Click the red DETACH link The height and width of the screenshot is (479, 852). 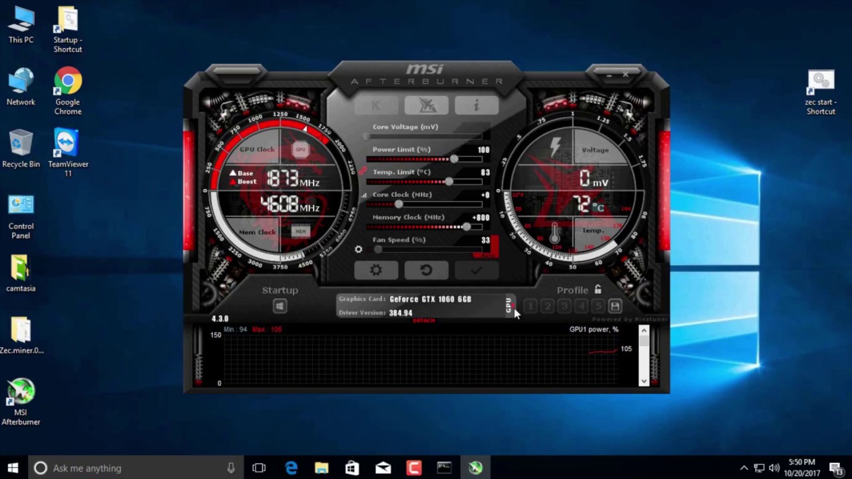pyautogui.click(x=424, y=321)
